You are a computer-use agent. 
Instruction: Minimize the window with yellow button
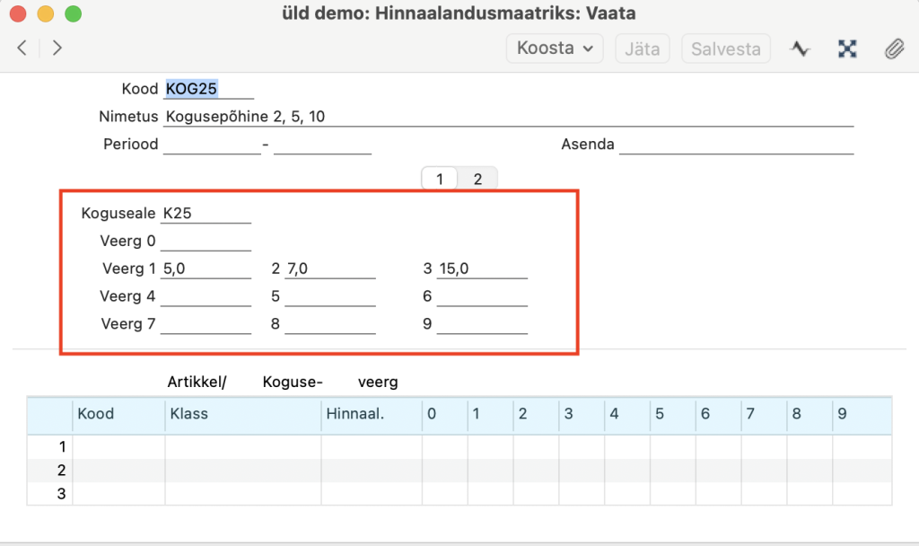coord(46,13)
